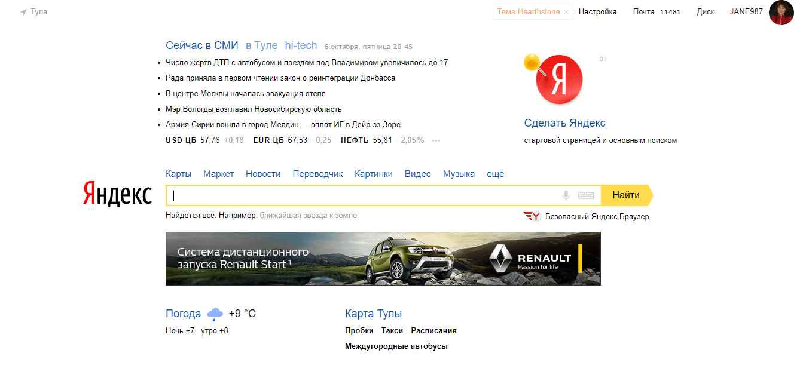Open Безопасный Яндекс.Браузер link
Screen dimensions: 803x365
(597, 216)
